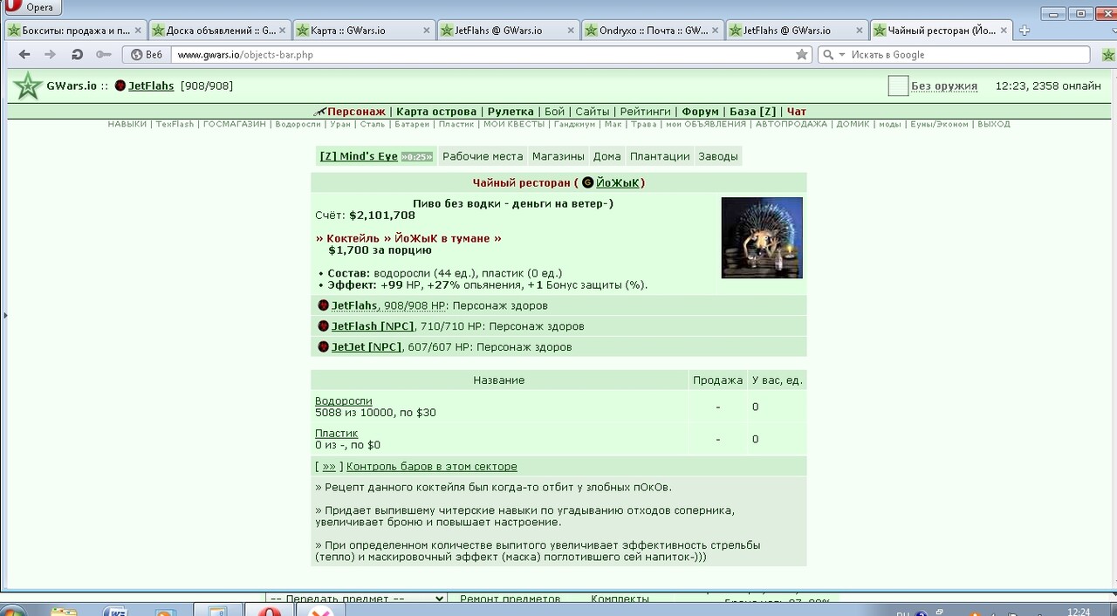This screenshot has height=616, width=1117.
Task: Open Сайты menu item
Action: coord(593,112)
